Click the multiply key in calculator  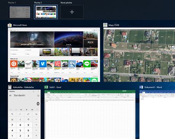pos(36,125)
